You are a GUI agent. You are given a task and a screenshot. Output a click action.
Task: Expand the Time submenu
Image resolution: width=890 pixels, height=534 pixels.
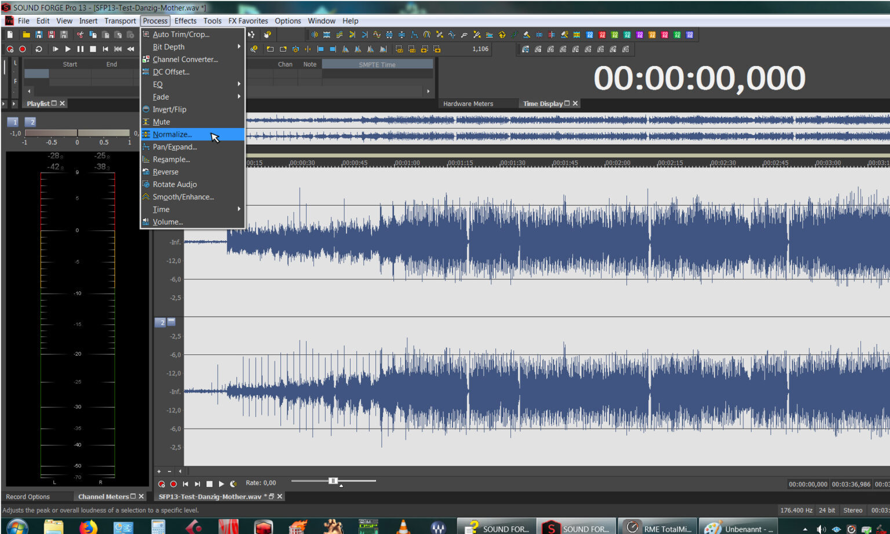pyautogui.click(x=193, y=210)
